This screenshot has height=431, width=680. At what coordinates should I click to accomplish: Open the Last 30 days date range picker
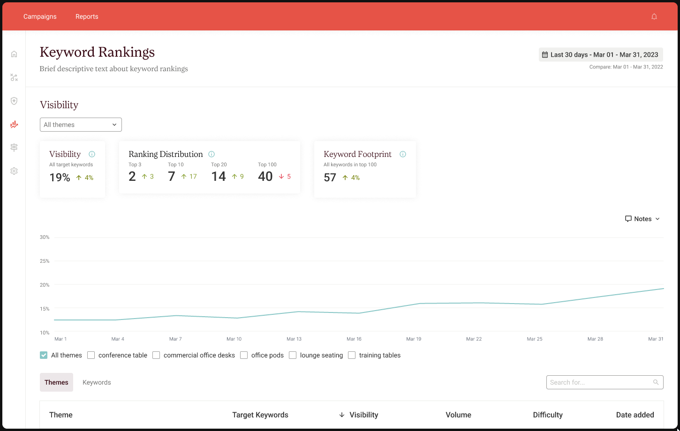[x=601, y=55]
